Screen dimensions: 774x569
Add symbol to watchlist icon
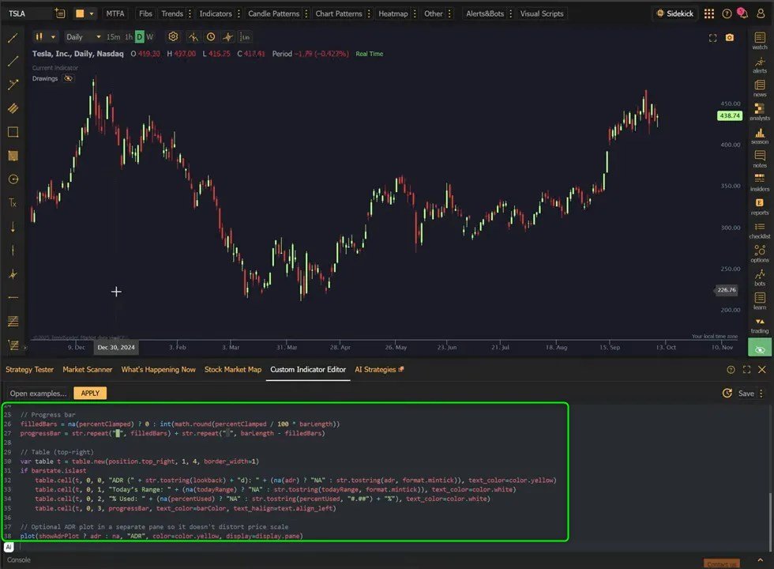point(60,13)
